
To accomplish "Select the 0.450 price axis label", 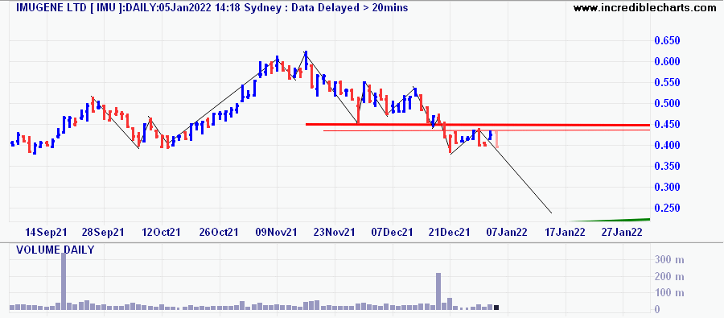I will click(x=667, y=125).
